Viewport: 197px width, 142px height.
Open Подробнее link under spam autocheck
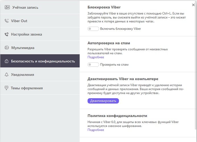tap(96, 57)
